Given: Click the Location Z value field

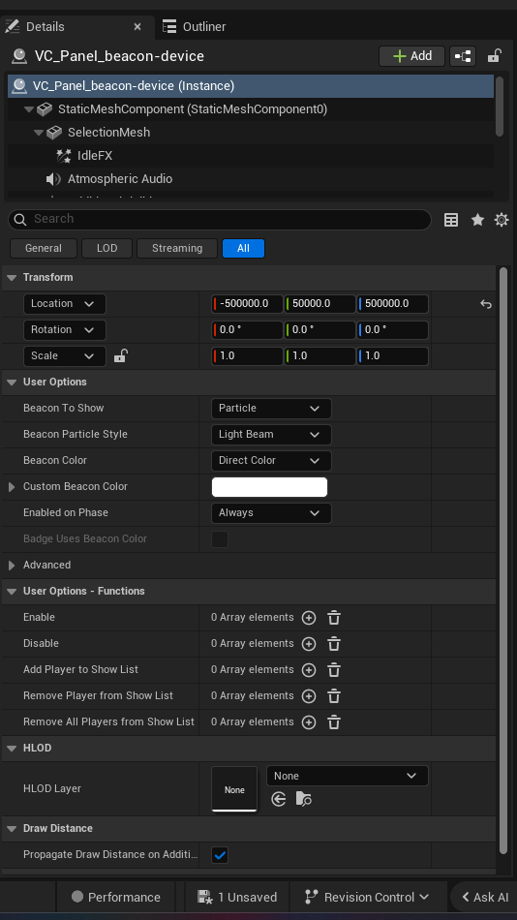Looking at the screenshot, I should [393, 304].
